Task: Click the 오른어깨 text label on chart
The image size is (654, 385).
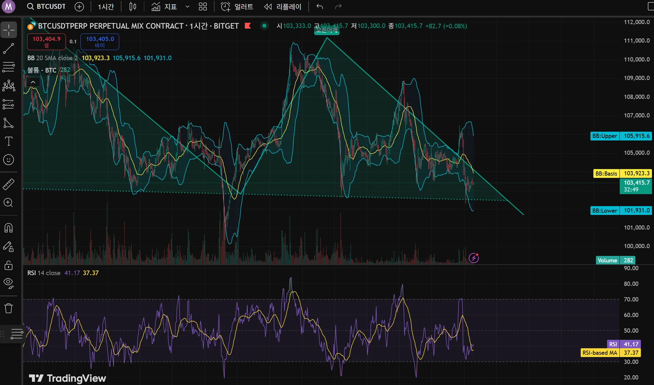Action: tap(327, 30)
